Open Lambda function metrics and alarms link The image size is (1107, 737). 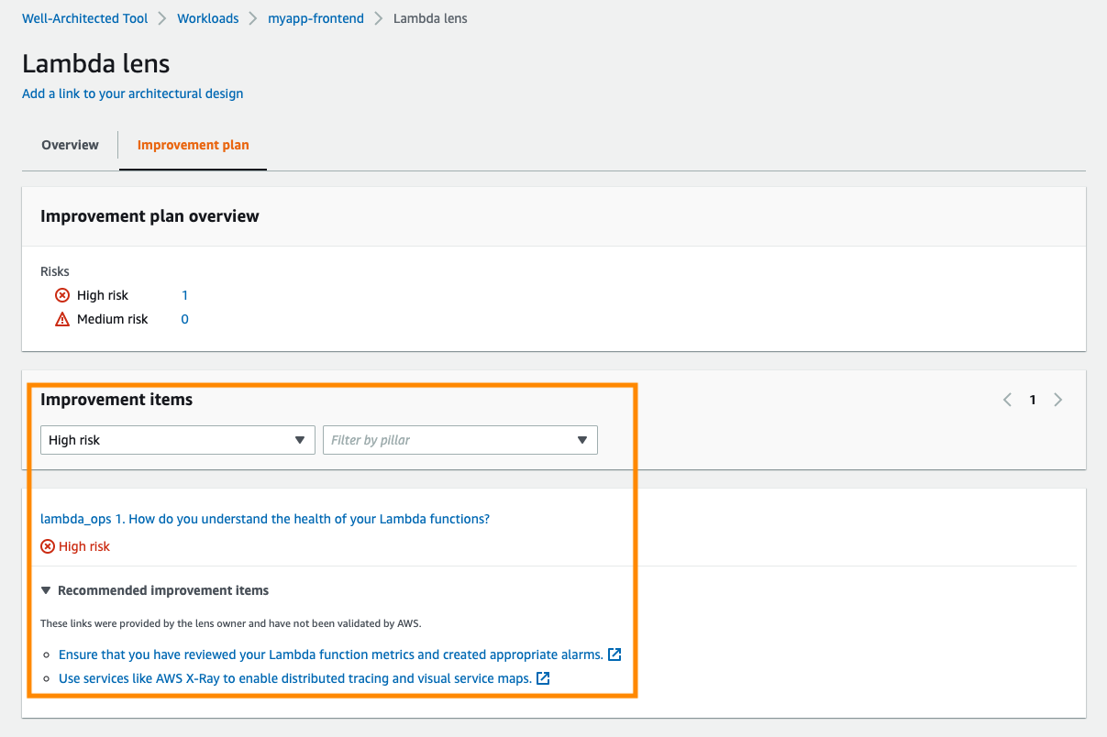pyautogui.click(x=331, y=654)
